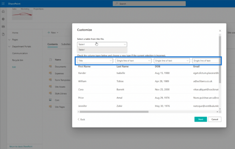
Task: Go to Home in left navigation
Action: pyautogui.click(x=15, y=33)
